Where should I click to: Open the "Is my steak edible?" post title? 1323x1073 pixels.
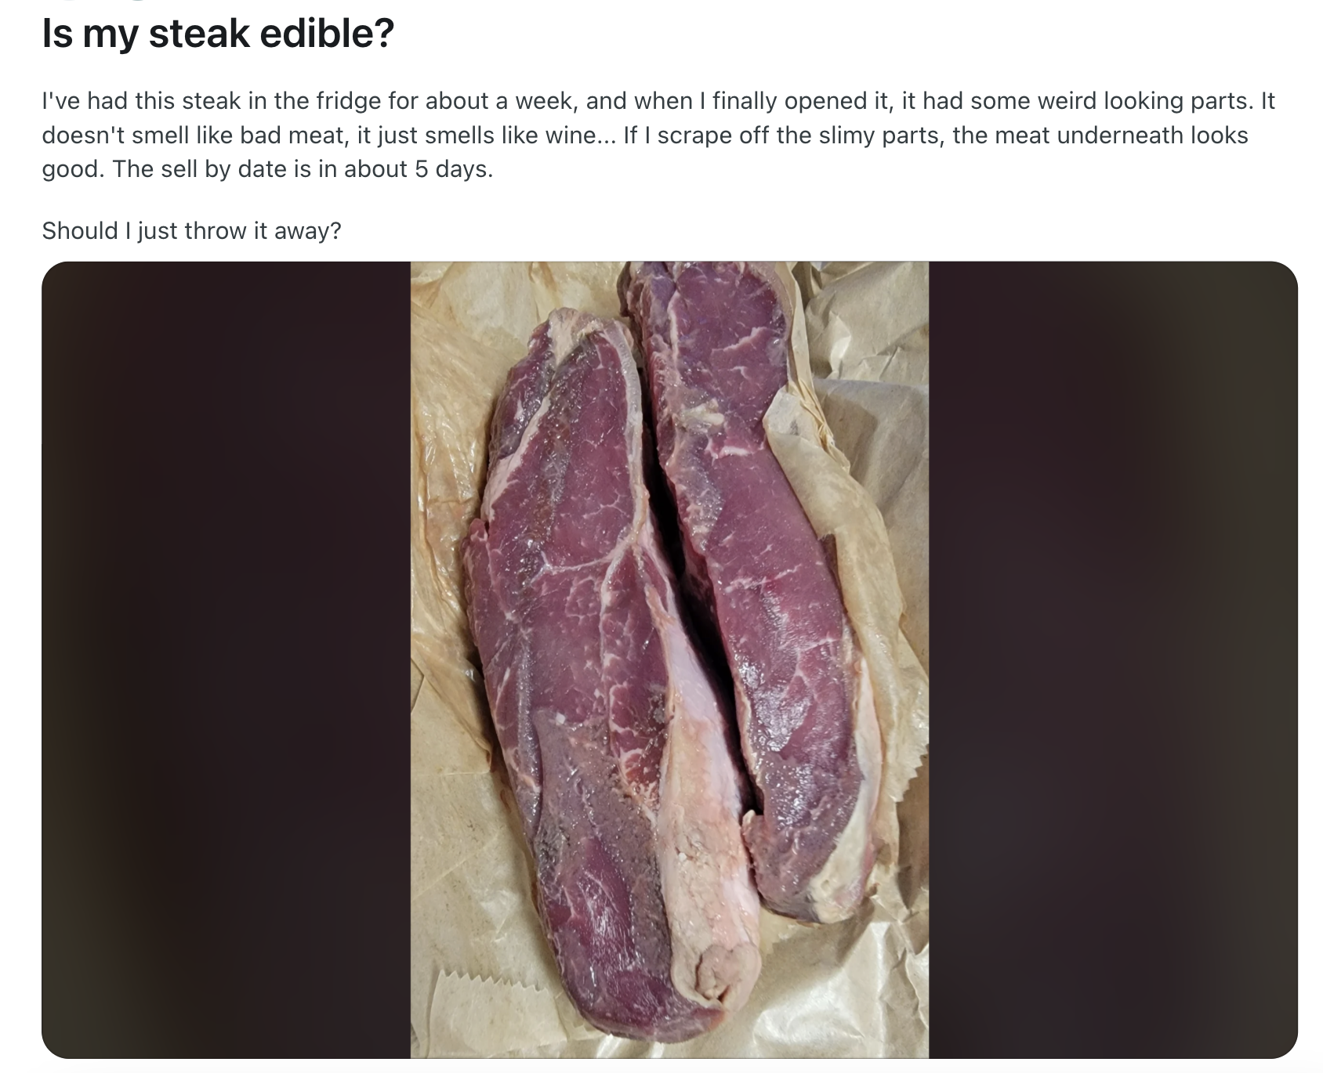(218, 34)
